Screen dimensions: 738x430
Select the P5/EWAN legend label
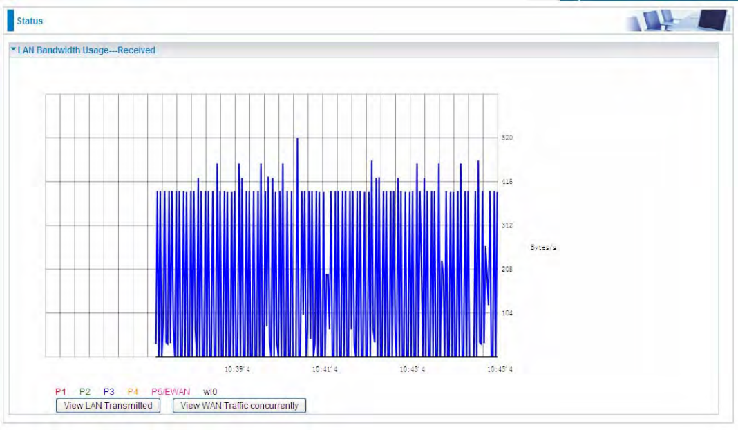click(171, 392)
